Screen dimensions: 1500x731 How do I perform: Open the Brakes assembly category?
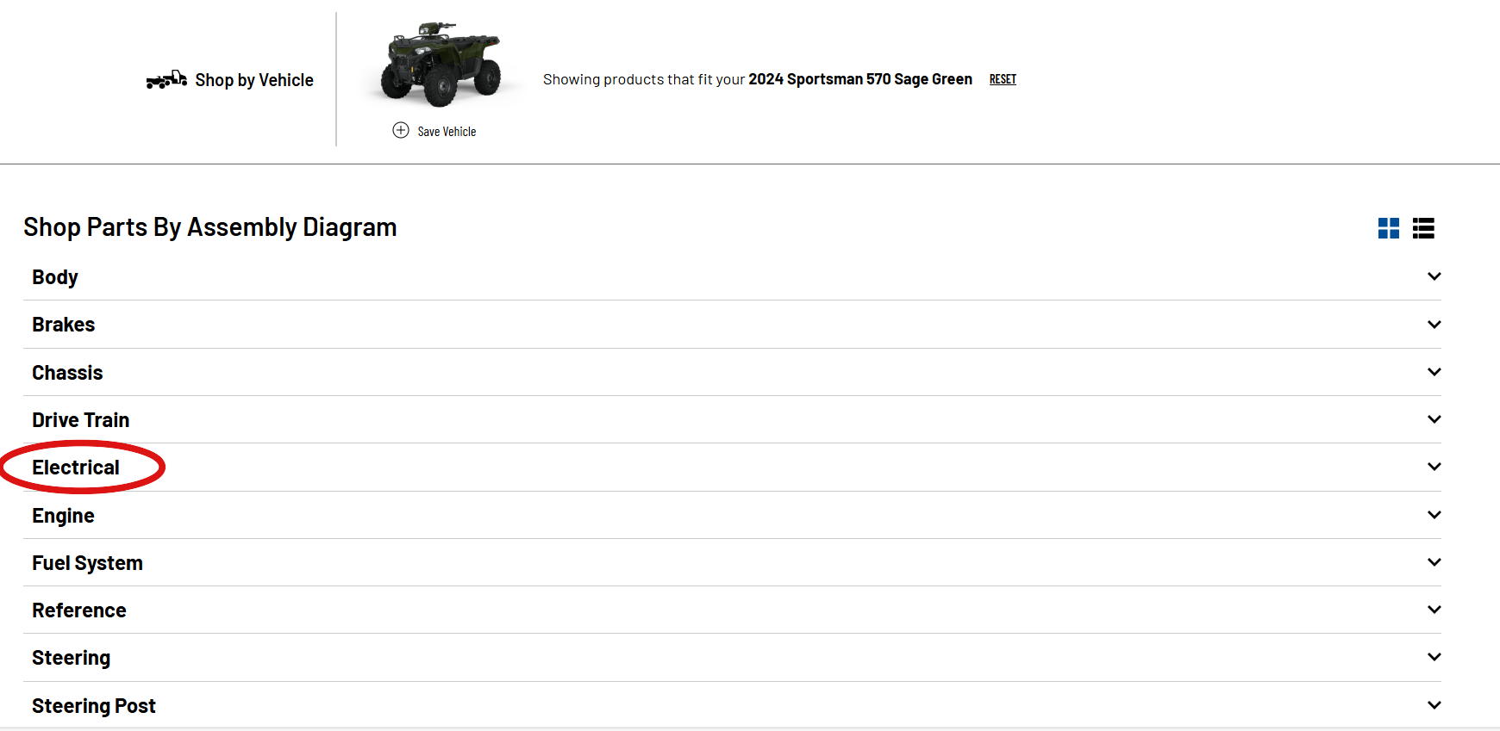coord(732,325)
